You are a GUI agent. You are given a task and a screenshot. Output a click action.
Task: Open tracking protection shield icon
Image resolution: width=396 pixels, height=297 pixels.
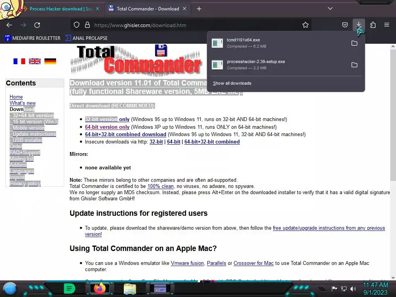tap(77, 25)
